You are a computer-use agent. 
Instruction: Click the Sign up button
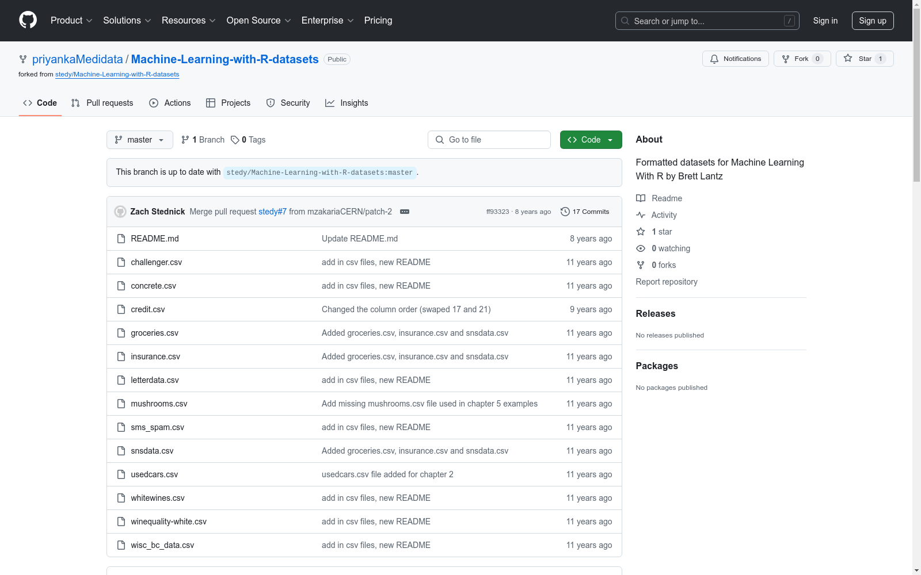tap(873, 21)
